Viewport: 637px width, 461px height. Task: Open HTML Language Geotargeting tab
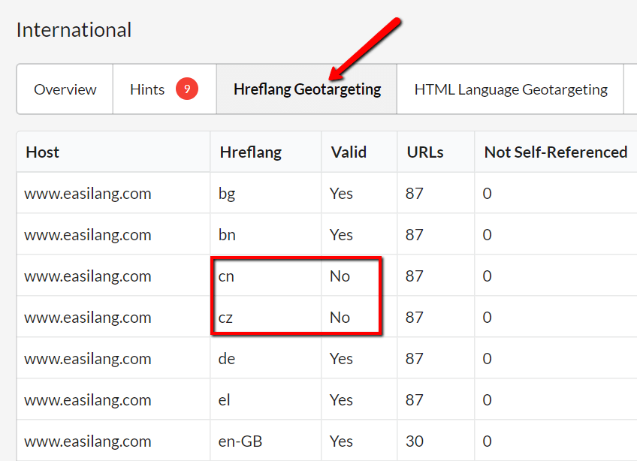pos(511,89)
